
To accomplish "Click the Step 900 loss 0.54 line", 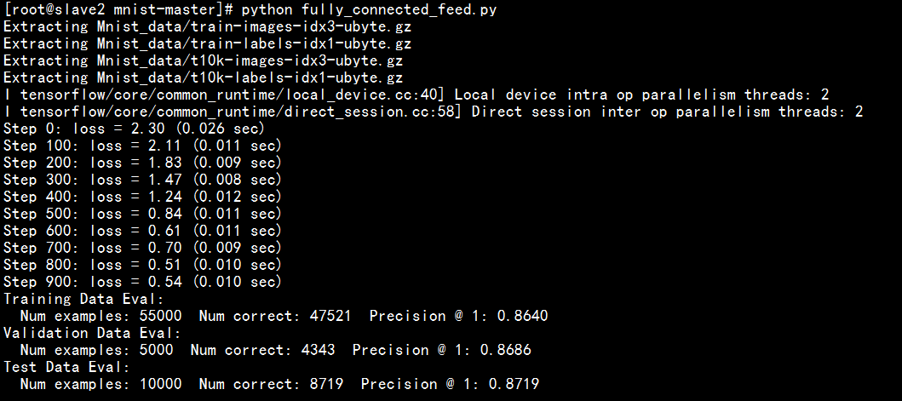I will (x=142, y=282).
